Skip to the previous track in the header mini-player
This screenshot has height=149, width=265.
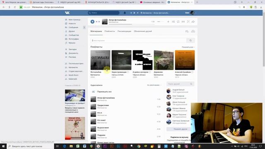[x=131, y=13]
